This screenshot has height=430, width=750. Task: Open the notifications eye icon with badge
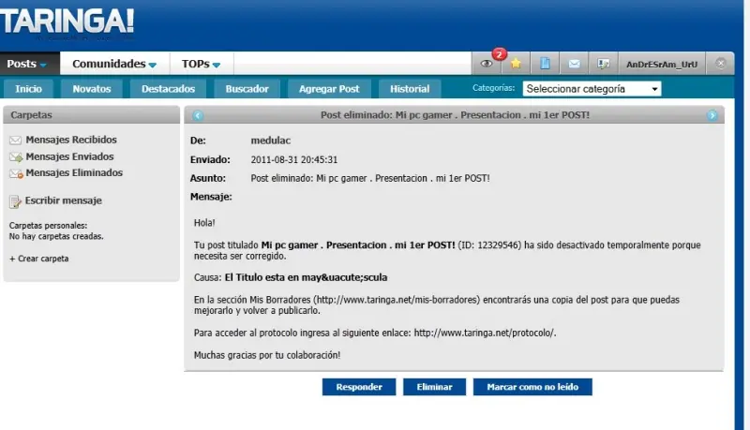click(x=487, y=64)
